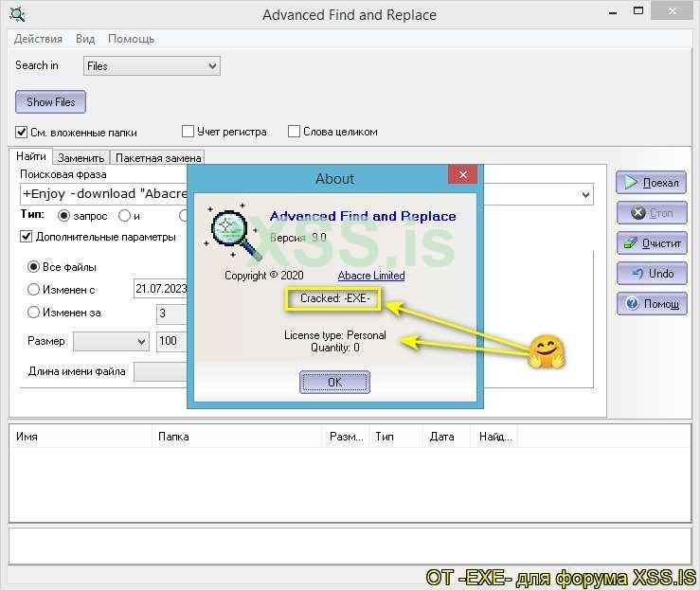This screenshot has height=591, width=700.
Task: Click the Поехал start search button
Action: (651, 183)
